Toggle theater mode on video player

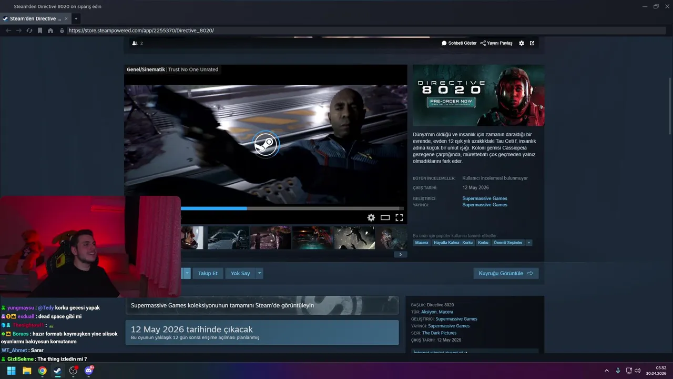coord(385,217)
